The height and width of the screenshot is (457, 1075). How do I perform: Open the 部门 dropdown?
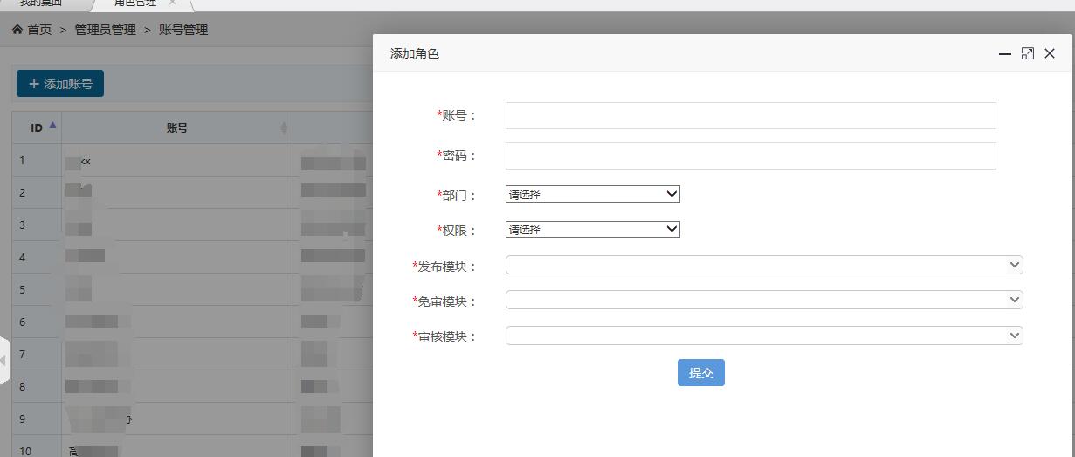point(592,194)
